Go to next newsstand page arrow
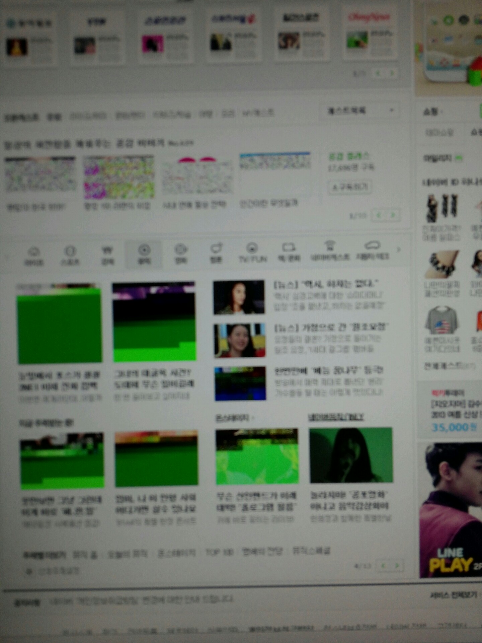The width and height of the screenshot is (482, 643). pos(392,73)
